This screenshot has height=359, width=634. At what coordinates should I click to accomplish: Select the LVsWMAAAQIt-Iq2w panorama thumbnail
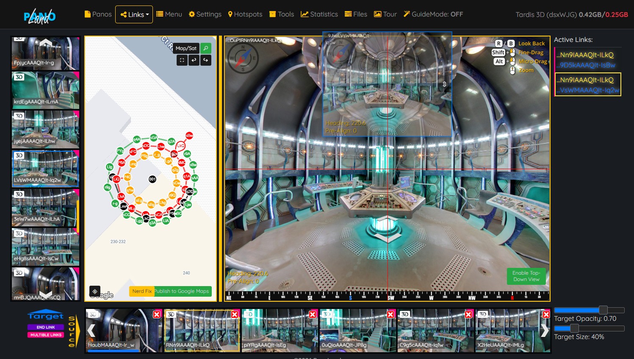(46, 169)
